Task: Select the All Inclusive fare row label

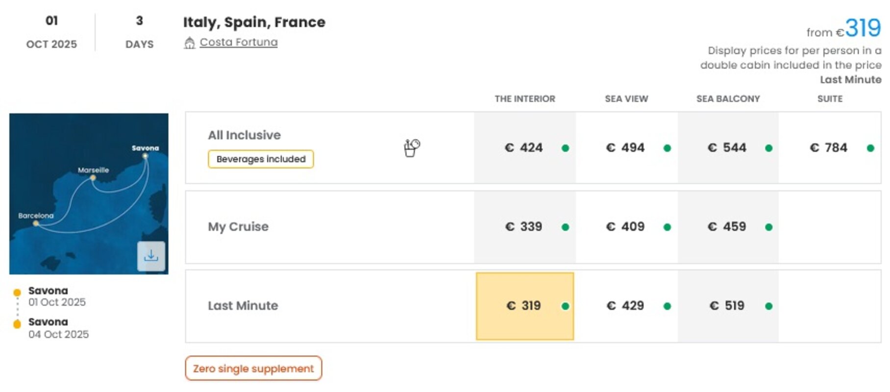Action: click(x=244, y=135)
